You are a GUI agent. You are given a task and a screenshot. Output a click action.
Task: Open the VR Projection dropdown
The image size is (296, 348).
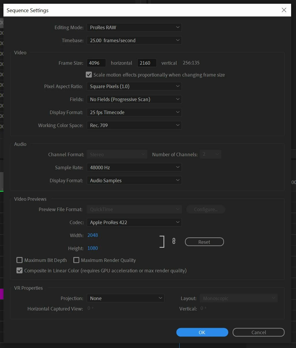(126, 298)
